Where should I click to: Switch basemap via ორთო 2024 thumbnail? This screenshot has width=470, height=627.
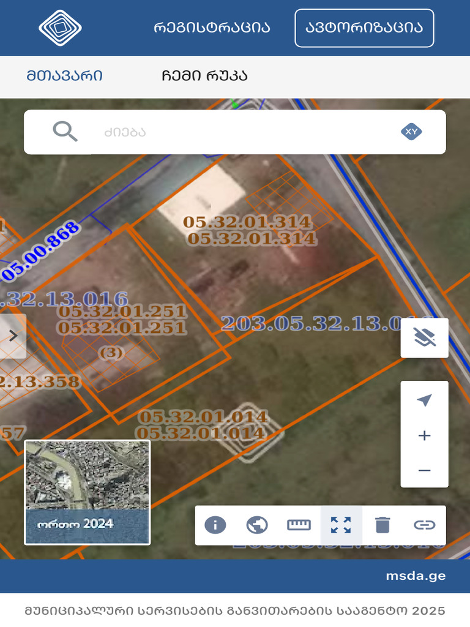click(88, 492)
